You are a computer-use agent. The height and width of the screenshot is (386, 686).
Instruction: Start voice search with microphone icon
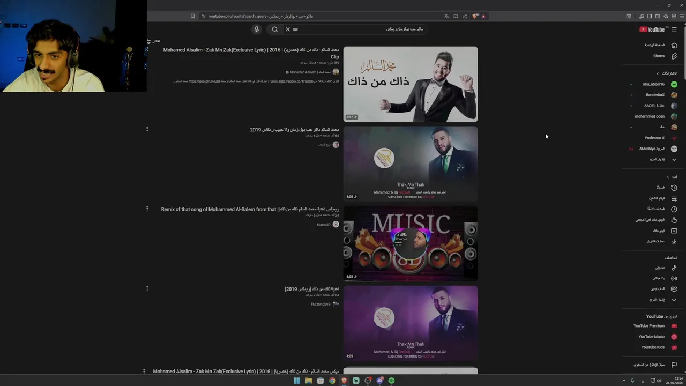point(256,29)
